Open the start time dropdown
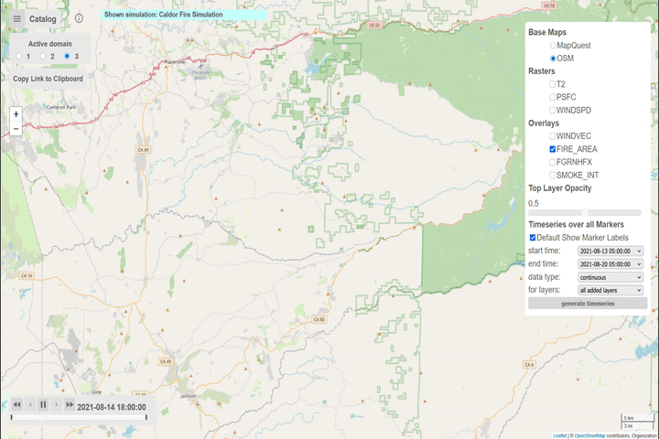Image resolution: width=659 pixels, height=439 pixels. [x=610, y=251]
